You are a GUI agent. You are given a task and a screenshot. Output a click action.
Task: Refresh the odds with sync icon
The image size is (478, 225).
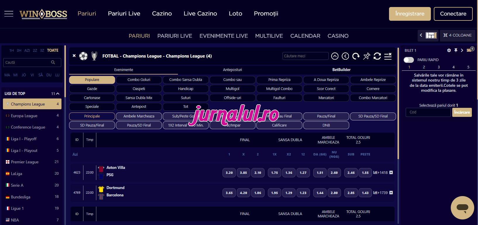click(x=377, y=56)
